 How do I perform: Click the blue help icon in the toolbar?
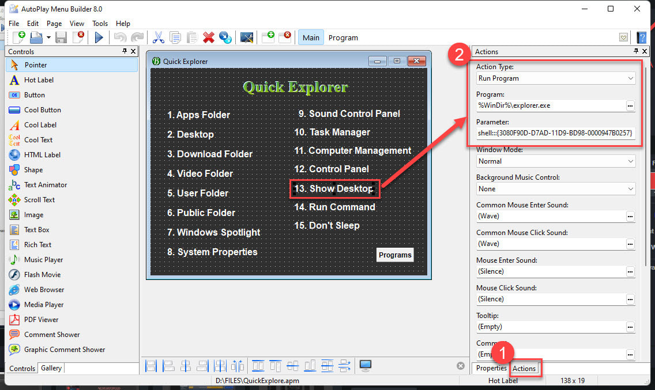pyautogui.click(x=641, y=37)
